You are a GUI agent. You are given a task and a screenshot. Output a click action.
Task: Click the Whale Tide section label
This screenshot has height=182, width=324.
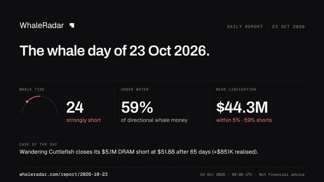(x=32, y=90)
